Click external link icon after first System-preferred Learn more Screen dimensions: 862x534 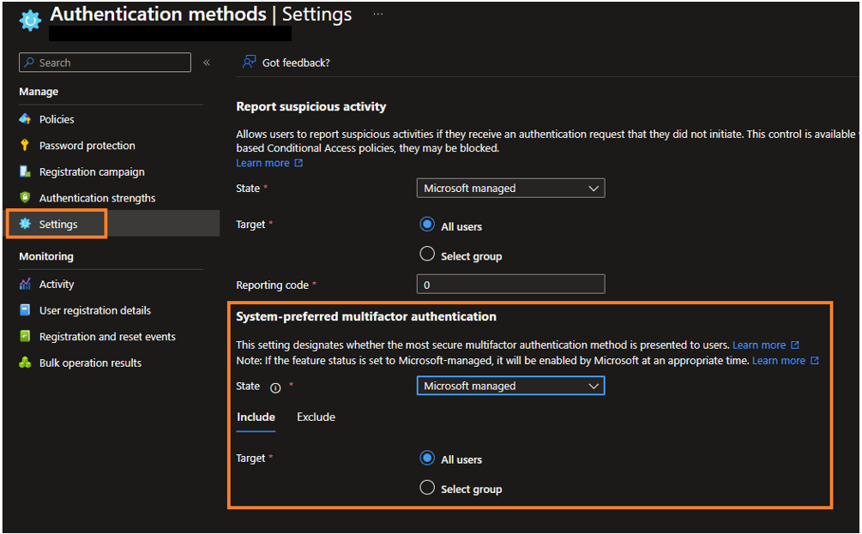(795, 345)
